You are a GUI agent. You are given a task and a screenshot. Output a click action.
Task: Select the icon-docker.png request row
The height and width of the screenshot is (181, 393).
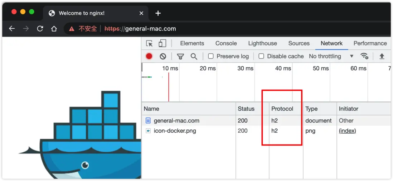pos(266,131)
